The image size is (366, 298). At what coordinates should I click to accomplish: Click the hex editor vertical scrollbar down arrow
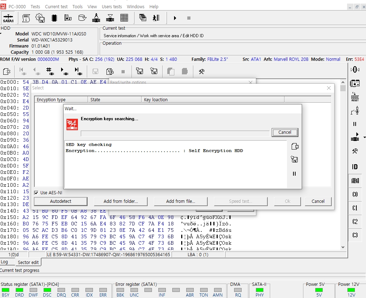[x=343, y=247]
